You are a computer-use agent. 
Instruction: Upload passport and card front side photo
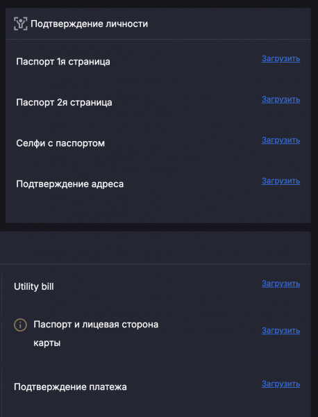coord(281,331)
